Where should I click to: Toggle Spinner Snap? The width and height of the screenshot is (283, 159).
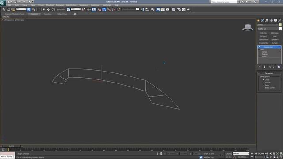coord(114,9)
